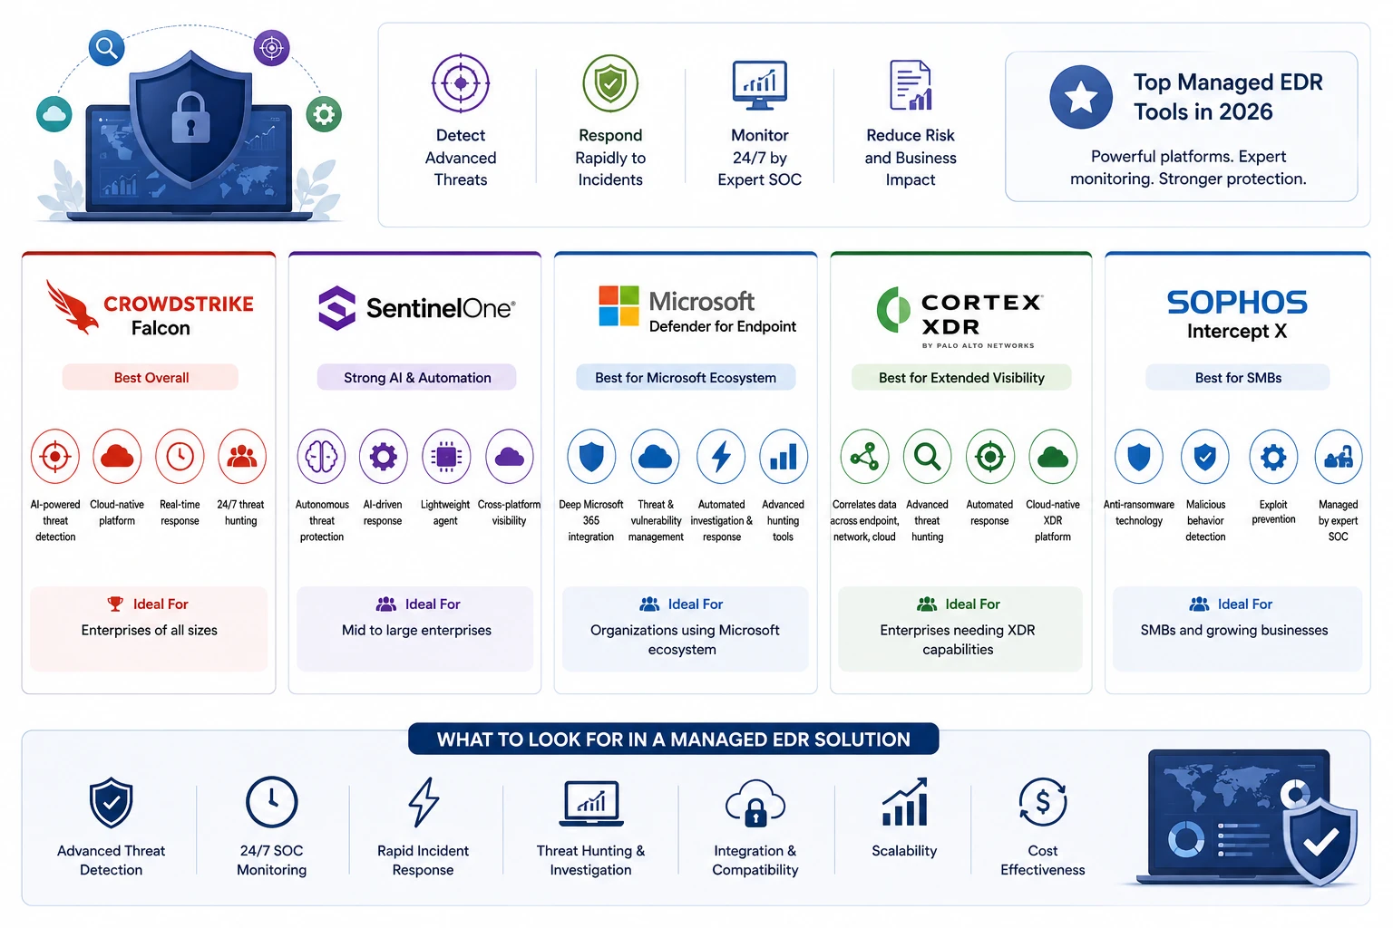
Task: Click the Microsoft Defender for Endpoint logo
Action: tap(697, 310)
